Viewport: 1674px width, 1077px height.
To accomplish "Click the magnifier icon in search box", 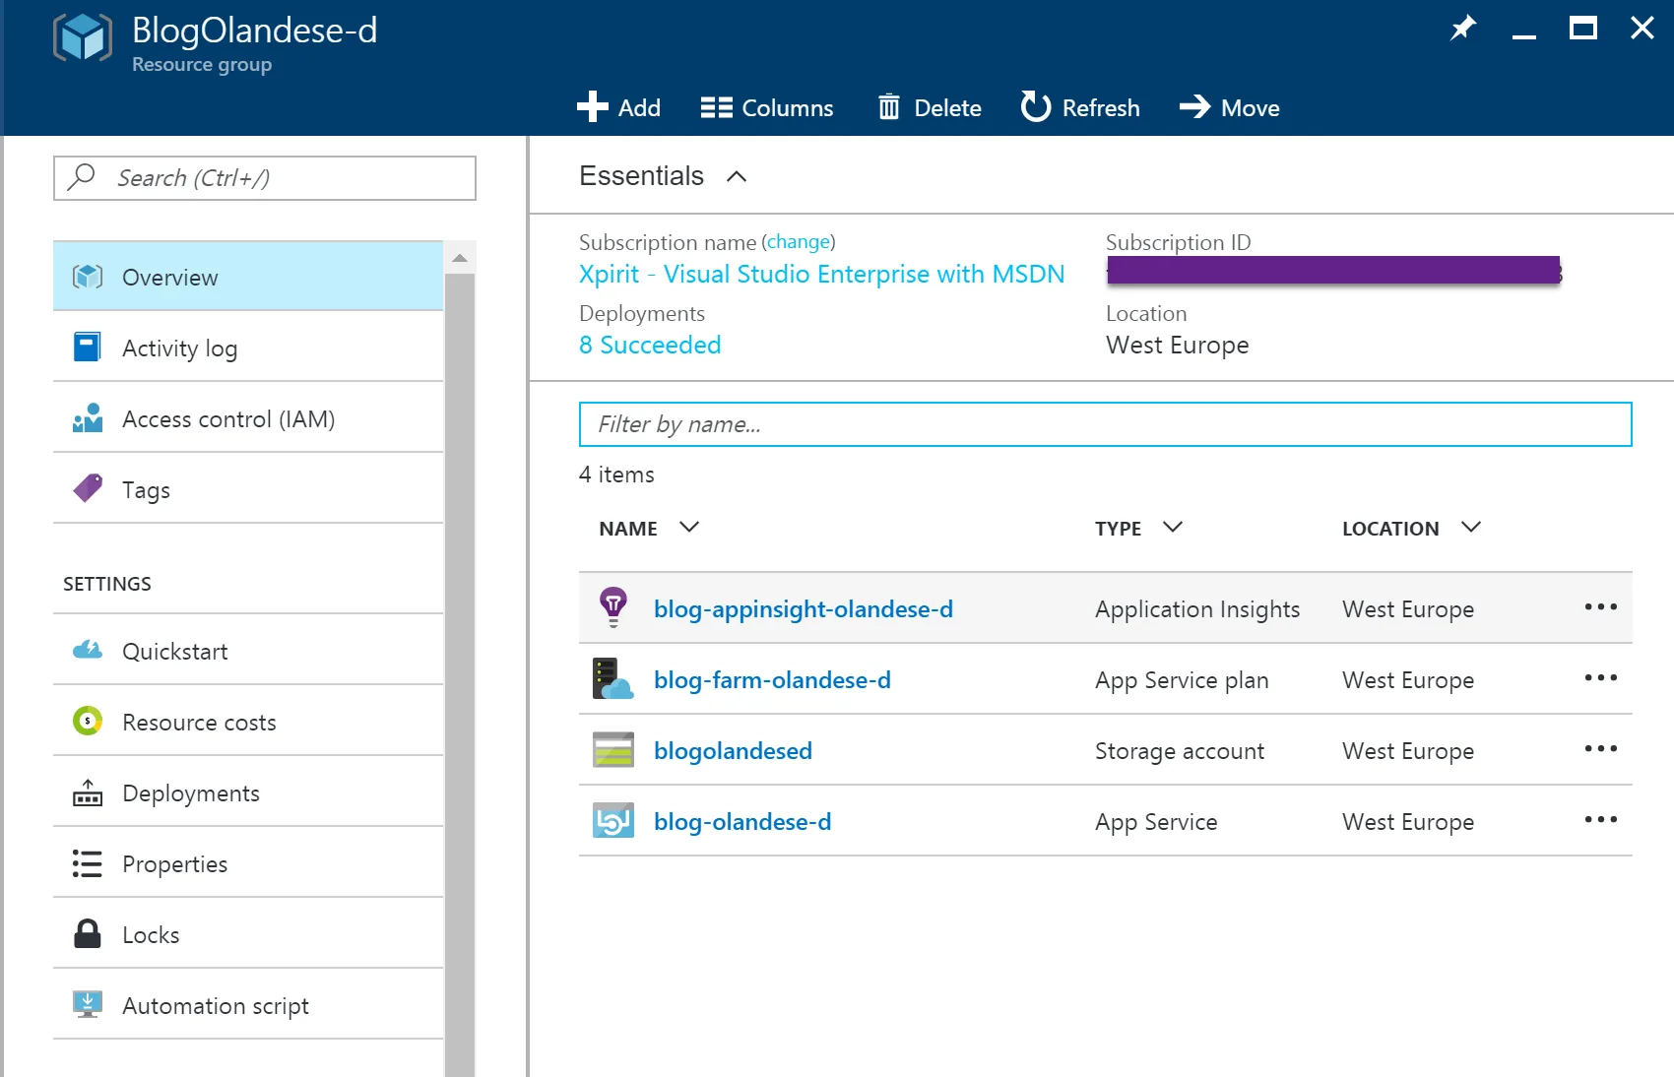I will coord(81,177).
